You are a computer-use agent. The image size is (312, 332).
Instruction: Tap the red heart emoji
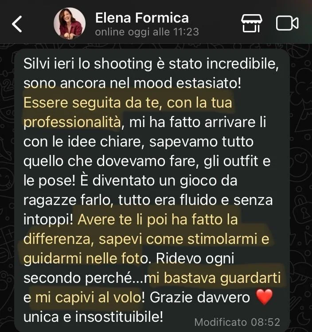[264, 297]
